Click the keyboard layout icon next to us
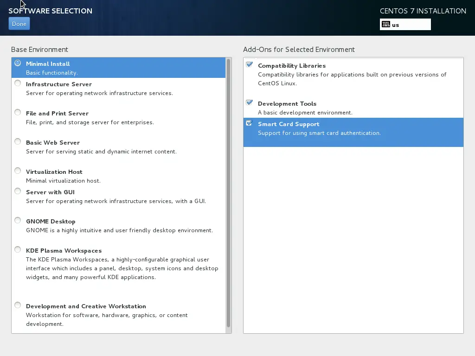This screenshot has height=356, width=475. click(x=385, y=25)
